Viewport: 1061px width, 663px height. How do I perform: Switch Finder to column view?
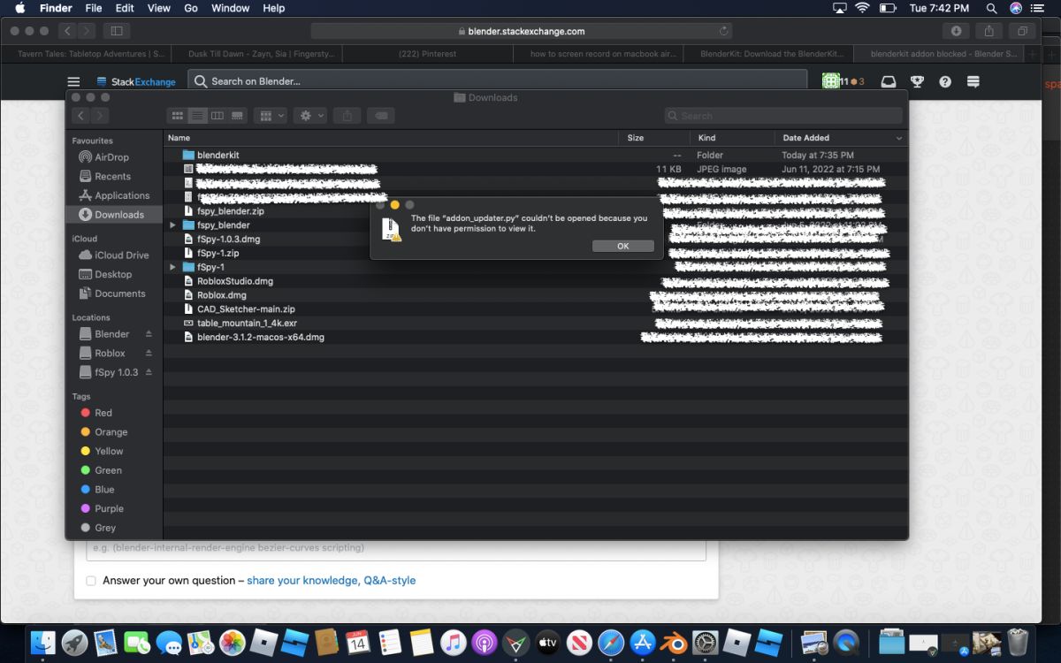point(218,116)
